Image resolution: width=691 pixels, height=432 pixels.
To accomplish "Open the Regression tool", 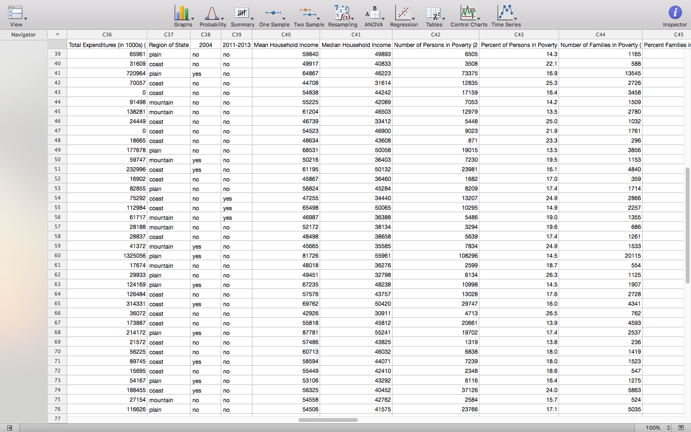I will (404, 16).
